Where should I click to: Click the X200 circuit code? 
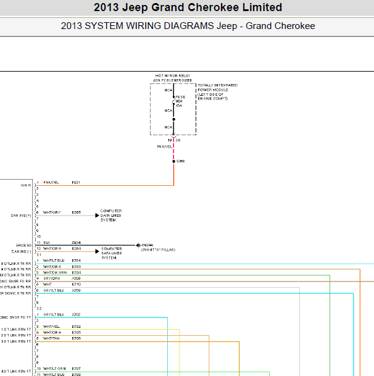click(76, 278)
